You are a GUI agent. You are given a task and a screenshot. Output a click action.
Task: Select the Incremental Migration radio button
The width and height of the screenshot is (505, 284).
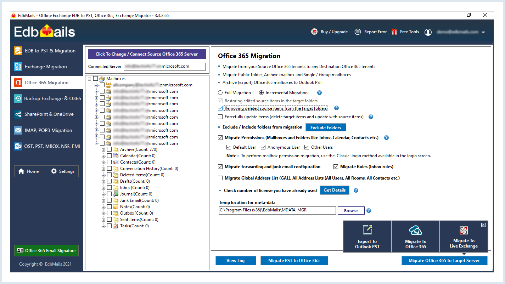262,93
